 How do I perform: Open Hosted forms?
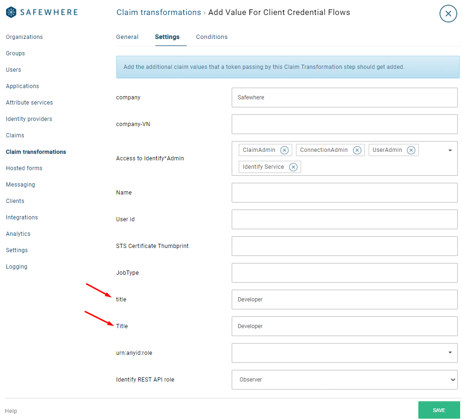coord(24,168)
